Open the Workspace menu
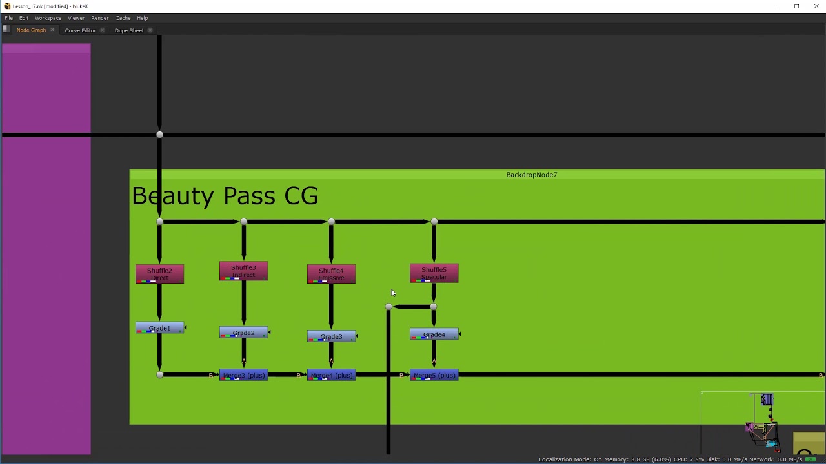This screenshot has width=826, height=464. pyautogui.click(x=48, y=18)
